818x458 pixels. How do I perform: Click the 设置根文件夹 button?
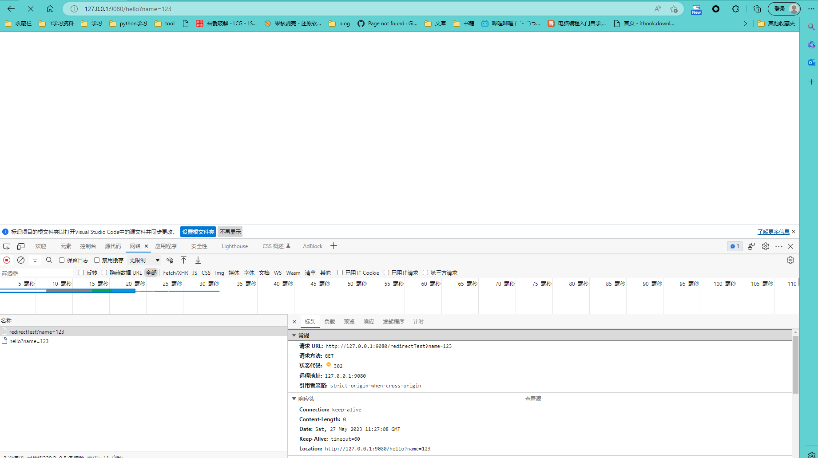198,232
